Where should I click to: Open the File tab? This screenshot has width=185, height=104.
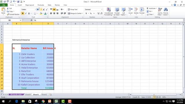[x=4, y=5]
